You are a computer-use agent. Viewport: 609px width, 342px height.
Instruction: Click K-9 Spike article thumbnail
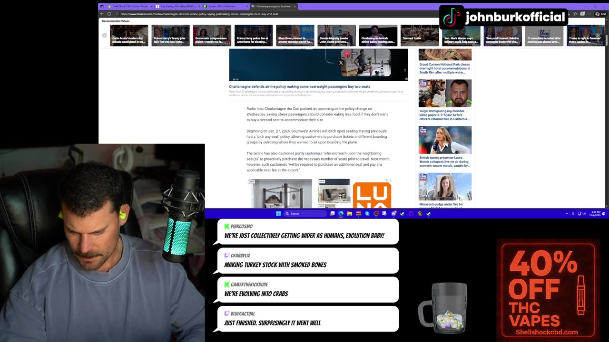point(445,93)
